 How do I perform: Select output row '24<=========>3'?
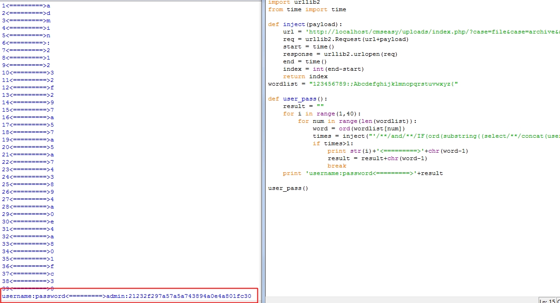[x=28, y=177]
